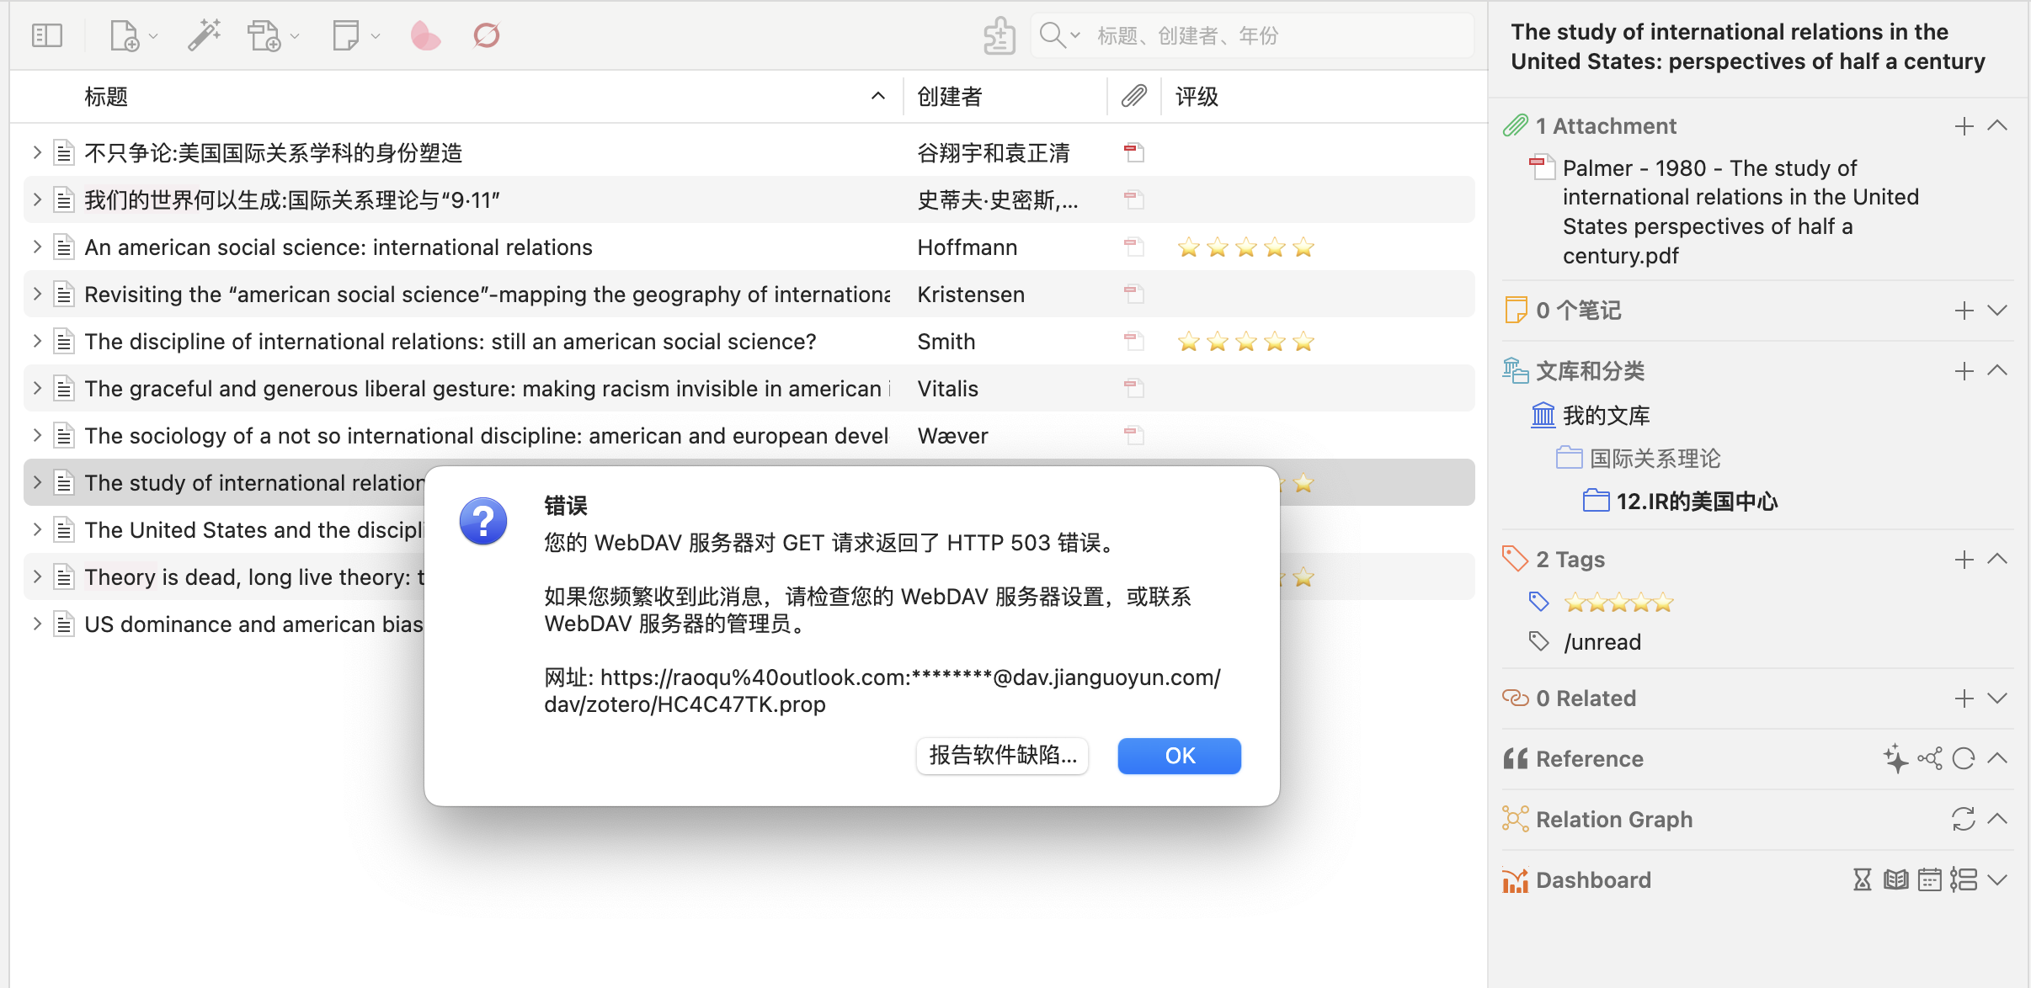Screen dimensions: 2031x988
Task: Sort by 创建者 column header
Action: pyautogui.click(x=950, y=97)
